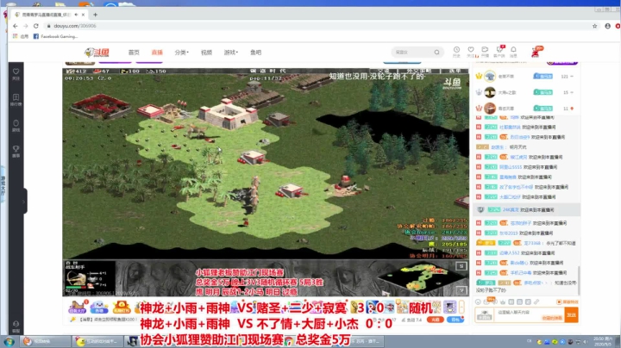The image size is (621, 348).
Task: Select the third ranked contributor avatar
Action: [490, 108]
